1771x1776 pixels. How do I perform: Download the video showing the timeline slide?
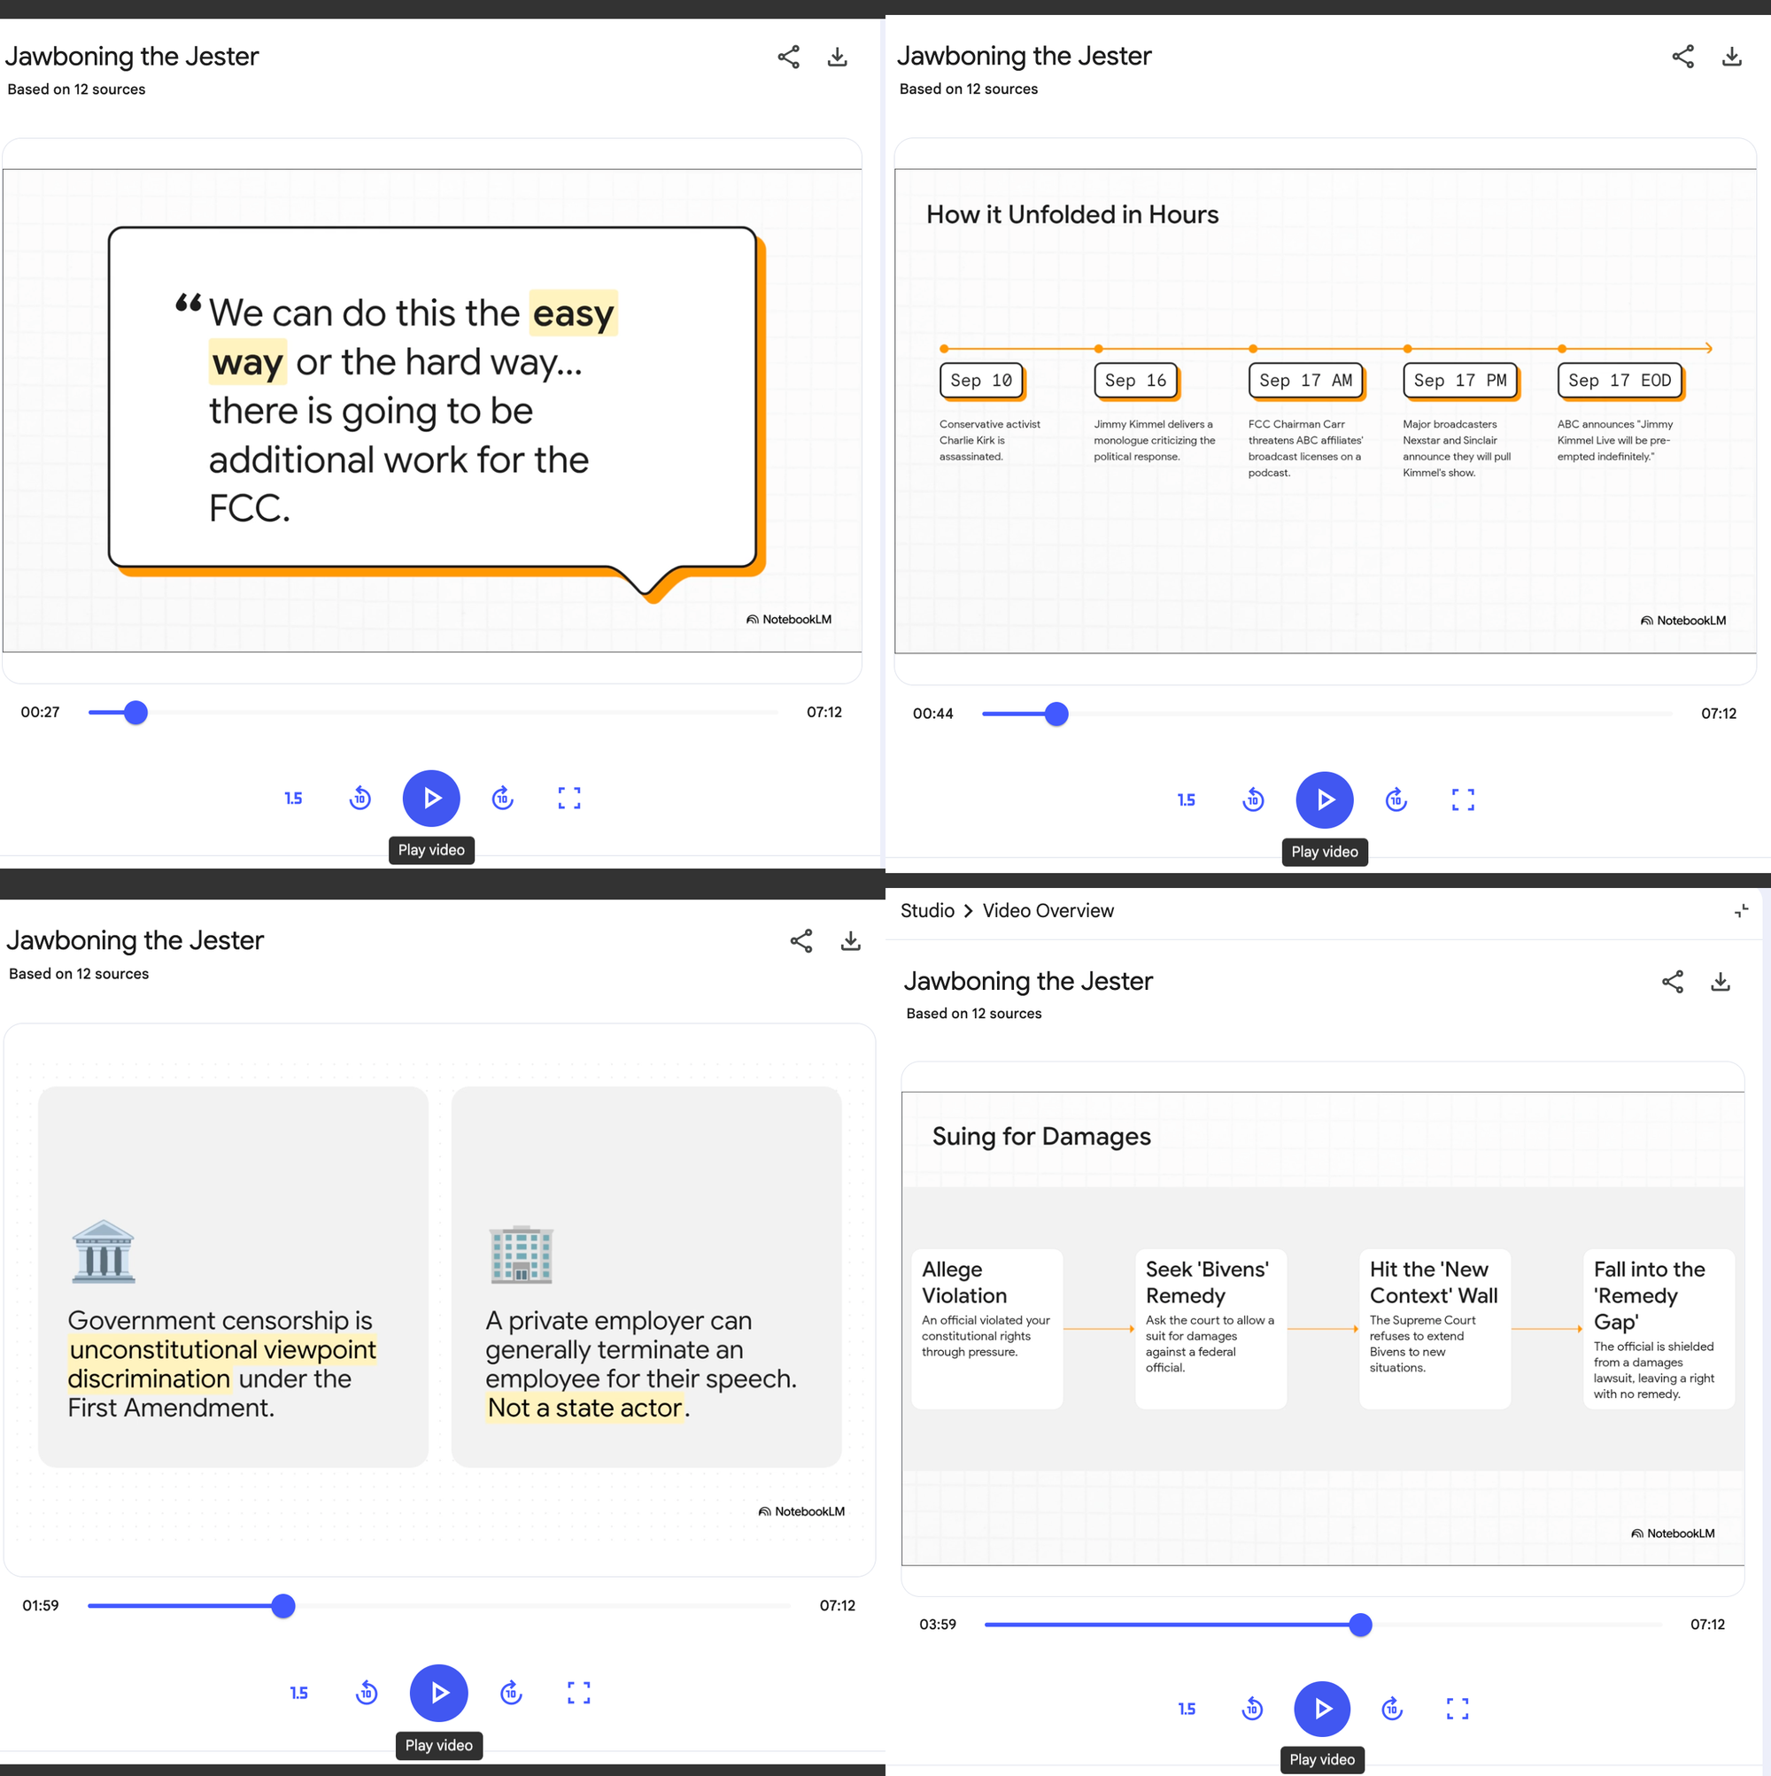point(1730,57)
